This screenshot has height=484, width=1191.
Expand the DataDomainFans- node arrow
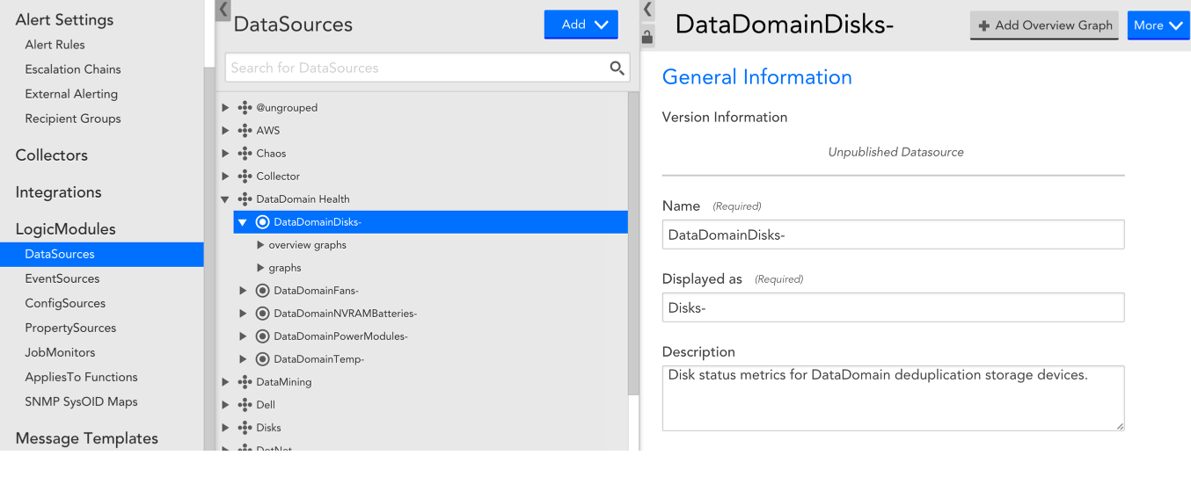pos(243,290)
